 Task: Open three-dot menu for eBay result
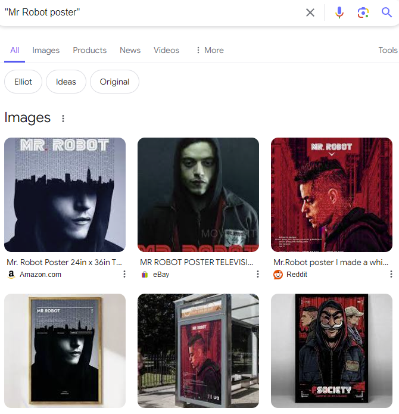tap(257, 274)
